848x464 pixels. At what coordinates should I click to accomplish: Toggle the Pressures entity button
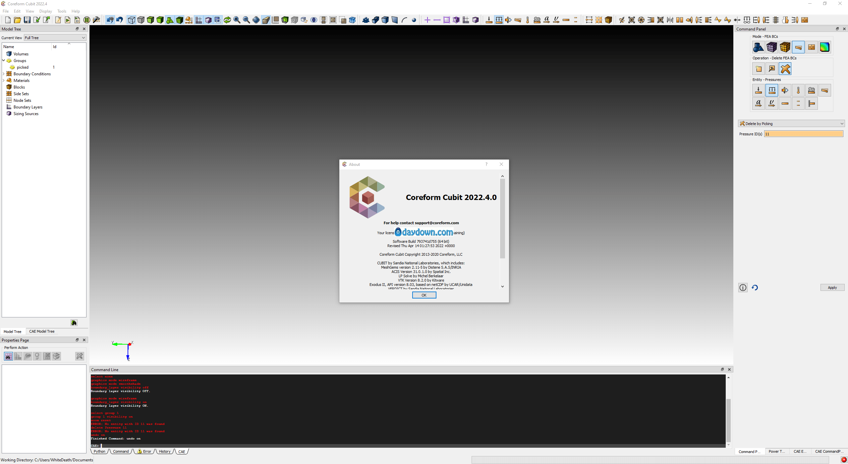771,91
